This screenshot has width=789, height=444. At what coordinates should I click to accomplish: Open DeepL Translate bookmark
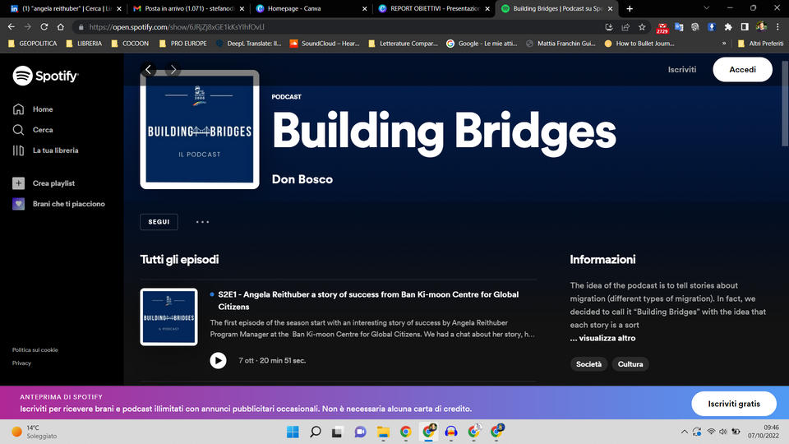248,44
